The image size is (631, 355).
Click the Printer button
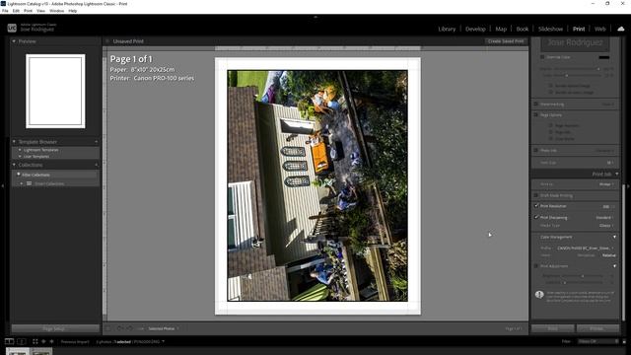pyautogui.click(x=597, y=328)
